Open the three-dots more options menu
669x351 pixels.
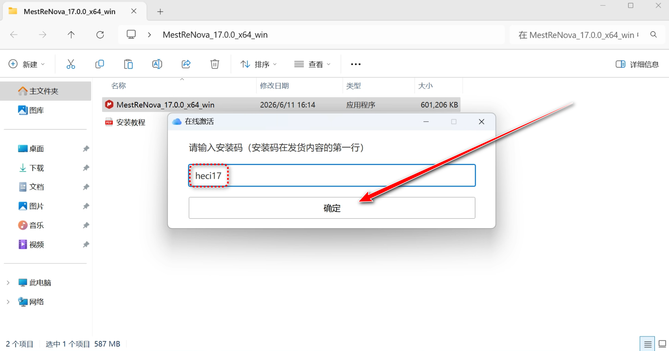(356, 64)
